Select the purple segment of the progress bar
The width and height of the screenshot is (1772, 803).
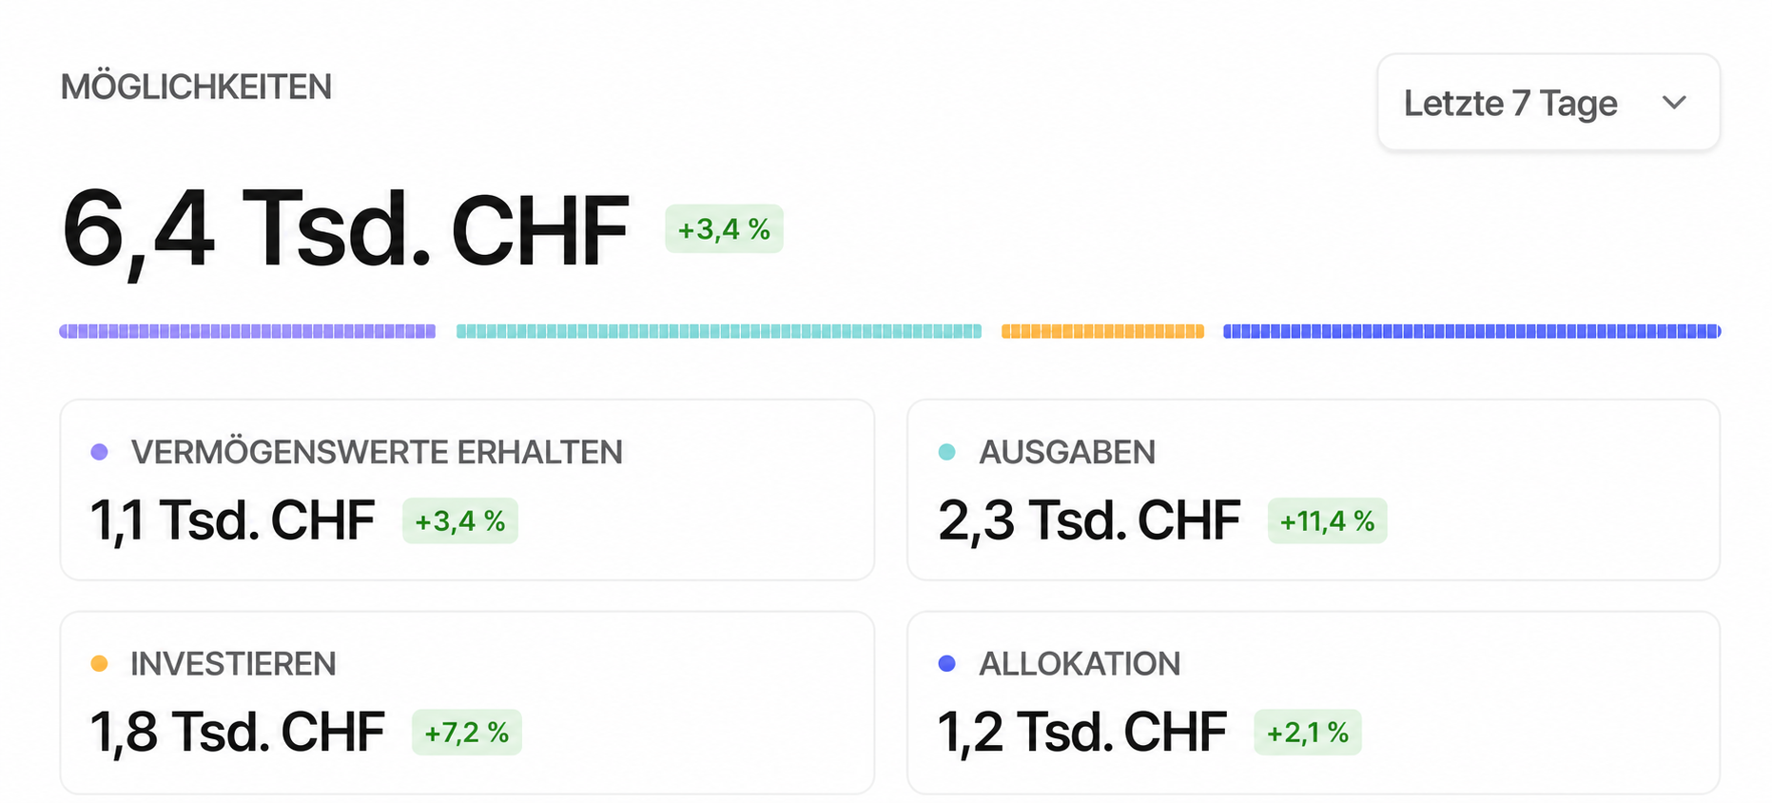tap(247, 331)
